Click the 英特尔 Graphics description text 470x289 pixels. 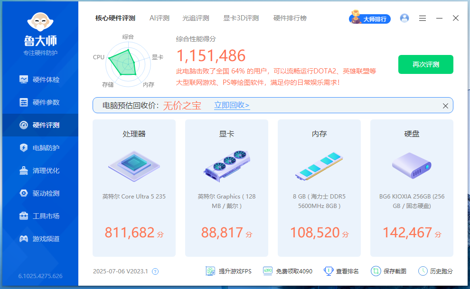(226, 201)
